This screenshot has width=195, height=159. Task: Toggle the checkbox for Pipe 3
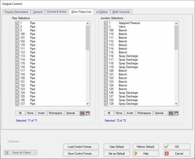(x=18, y=30)
